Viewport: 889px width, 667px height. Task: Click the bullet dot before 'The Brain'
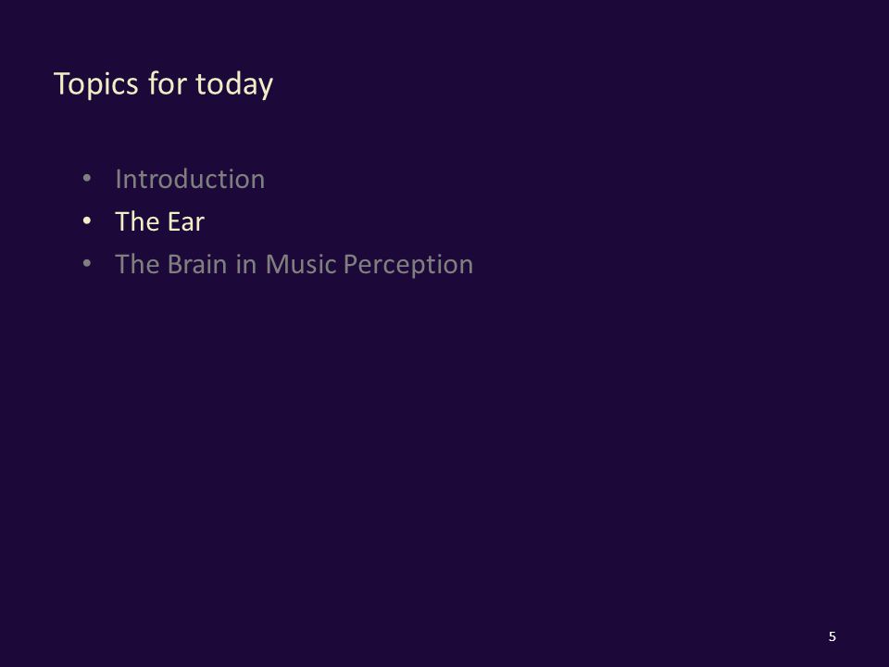click(87, 264)
